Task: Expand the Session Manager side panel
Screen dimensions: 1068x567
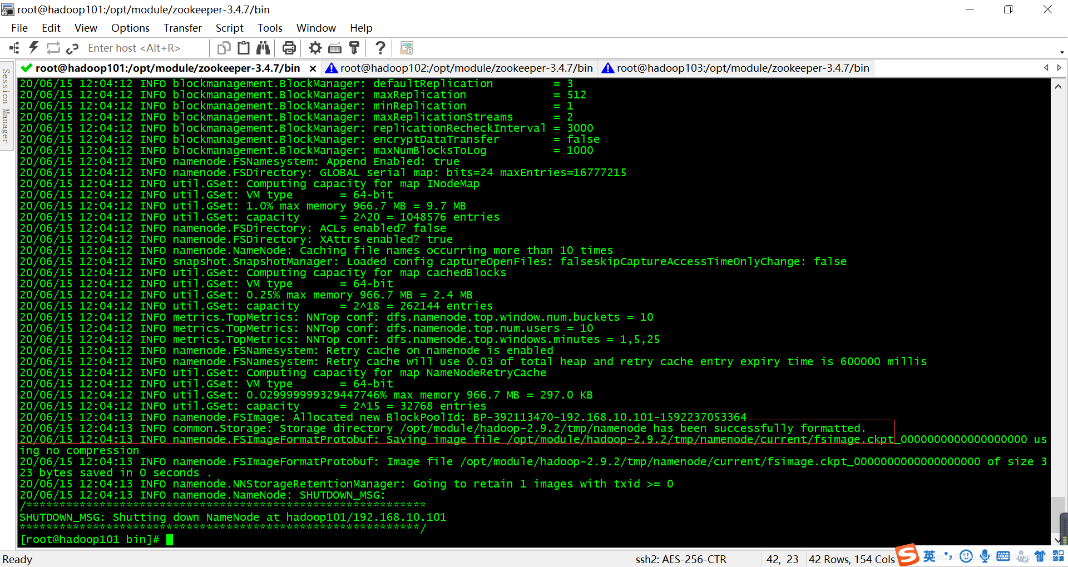Action: point(6,106)
